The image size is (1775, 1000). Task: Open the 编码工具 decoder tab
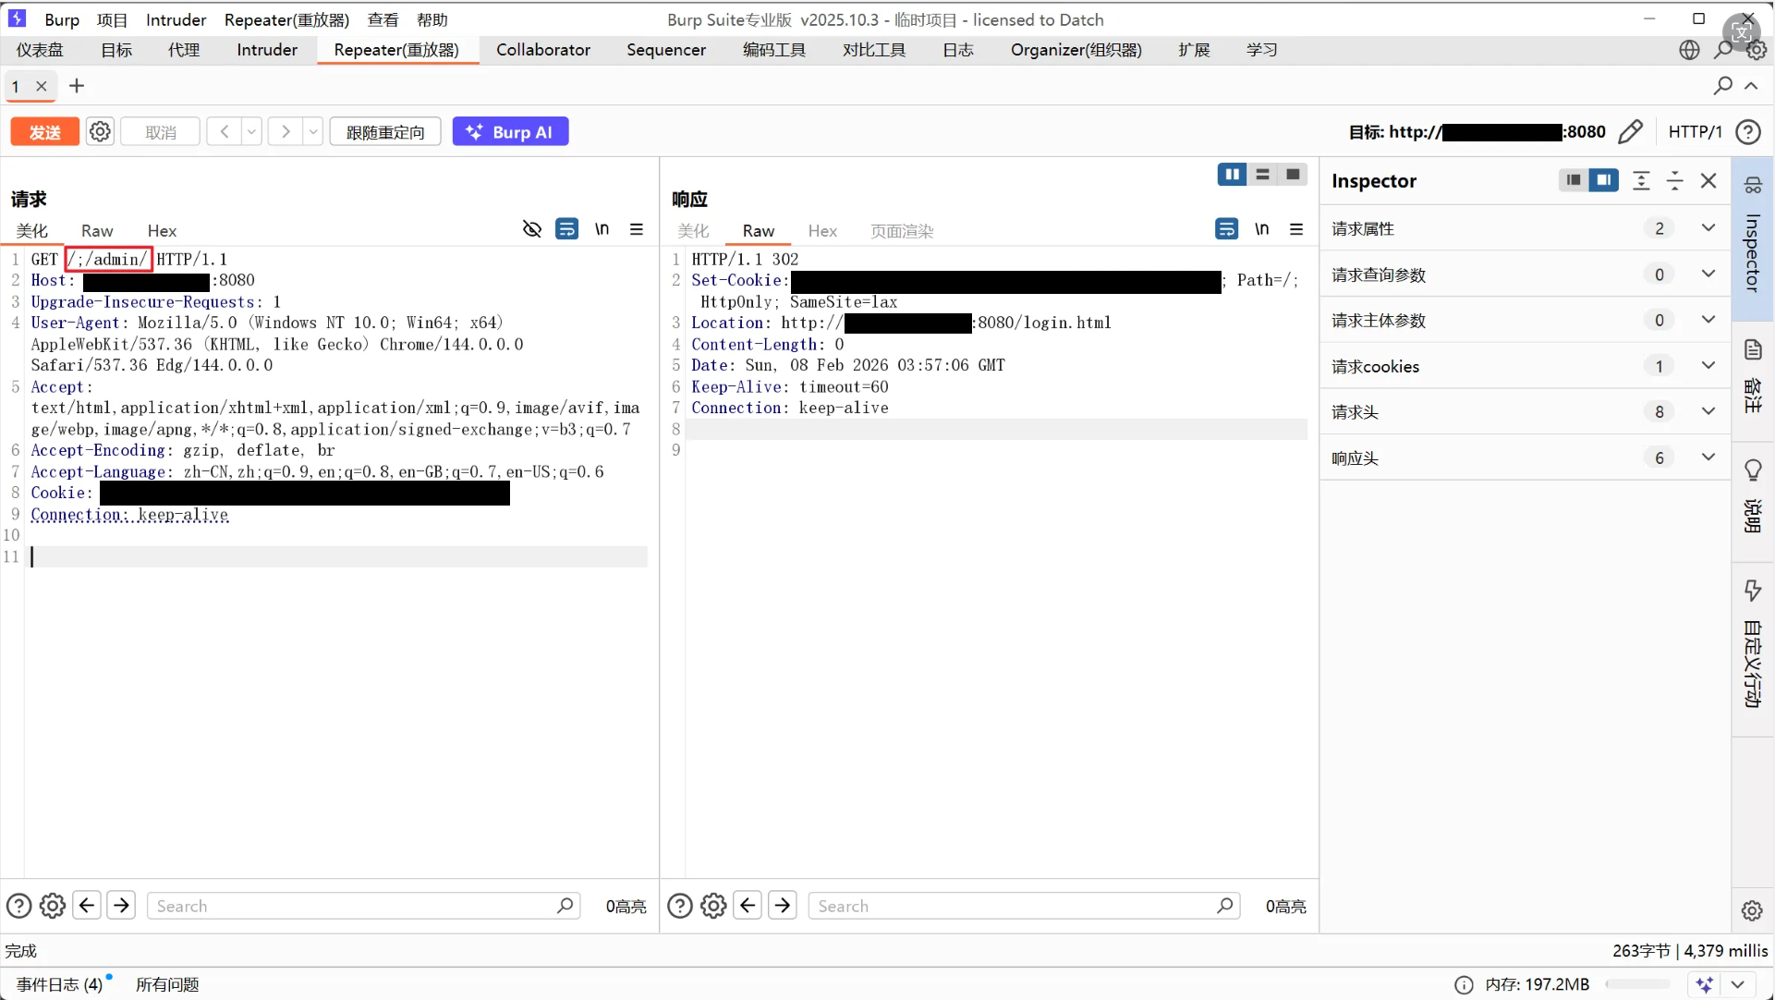(774, 50)
